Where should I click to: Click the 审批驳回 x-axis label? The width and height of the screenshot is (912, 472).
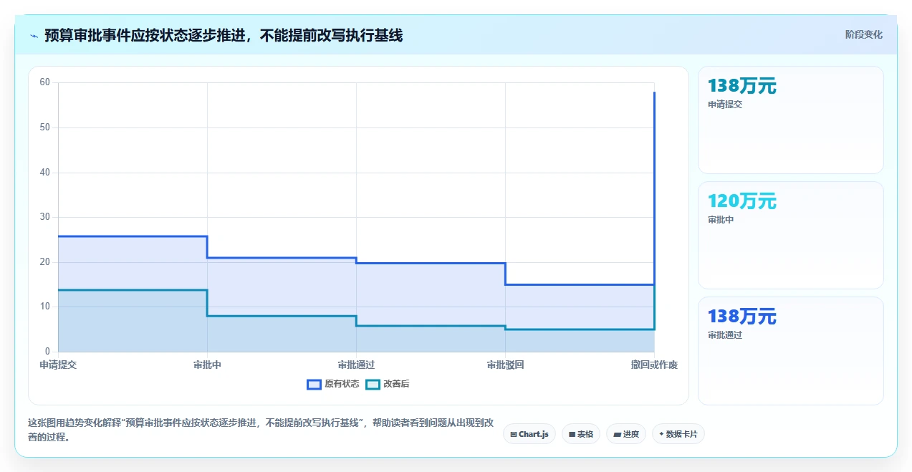(505, 365)
